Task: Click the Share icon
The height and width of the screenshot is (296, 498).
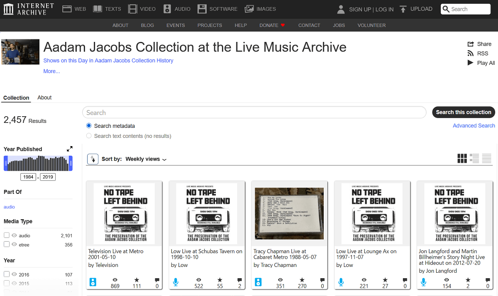Action: 471,44
